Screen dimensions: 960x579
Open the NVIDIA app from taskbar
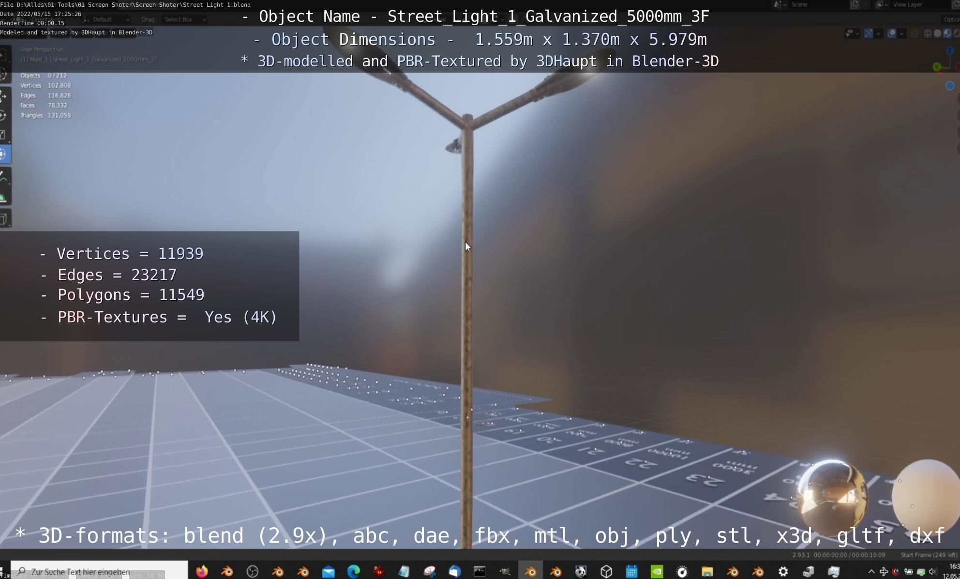(657, 571)
